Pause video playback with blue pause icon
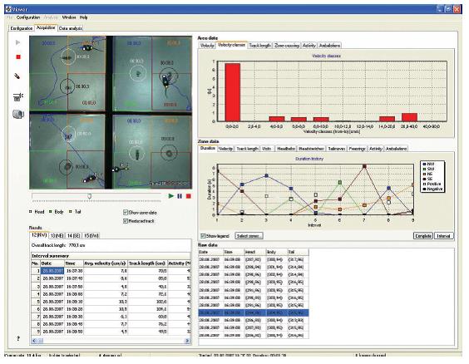This screenshot has height=364, width=469. coord(180,196)
